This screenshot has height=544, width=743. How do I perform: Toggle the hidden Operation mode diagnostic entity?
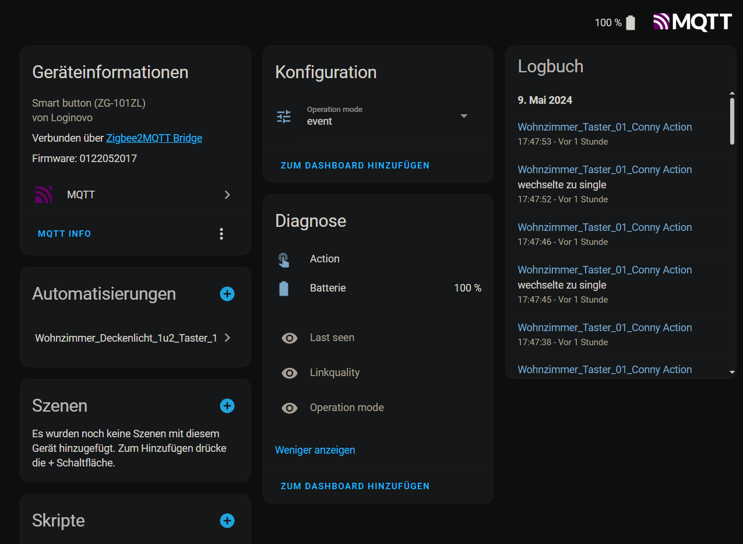[x=290, y=408]
